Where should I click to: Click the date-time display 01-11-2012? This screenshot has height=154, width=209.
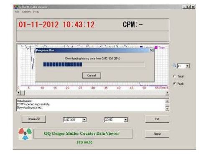pos(57,25)
